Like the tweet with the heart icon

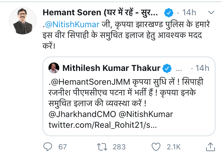click(x=156, y=147)
